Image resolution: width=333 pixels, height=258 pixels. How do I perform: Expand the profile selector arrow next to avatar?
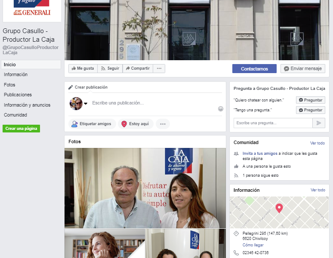coord(86,104)
